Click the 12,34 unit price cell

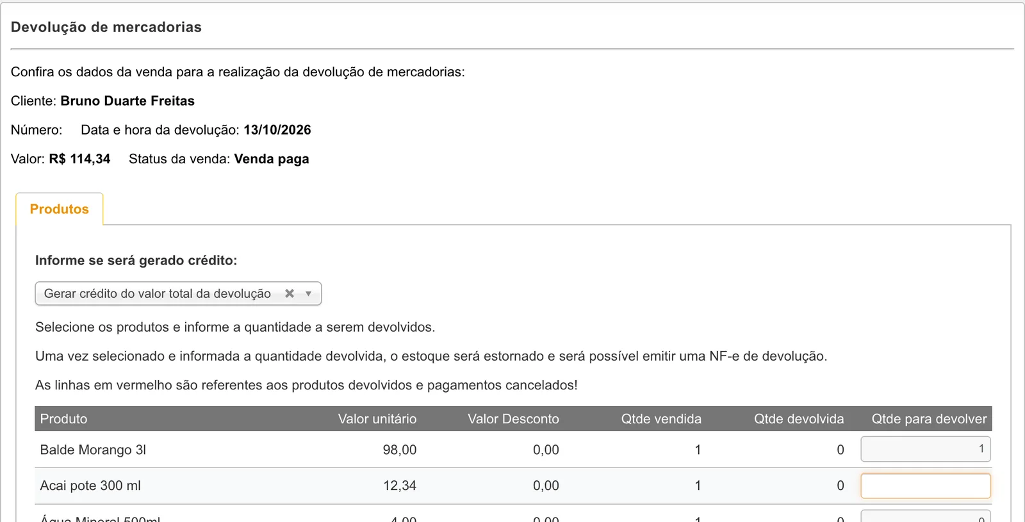tap(400, 485)
